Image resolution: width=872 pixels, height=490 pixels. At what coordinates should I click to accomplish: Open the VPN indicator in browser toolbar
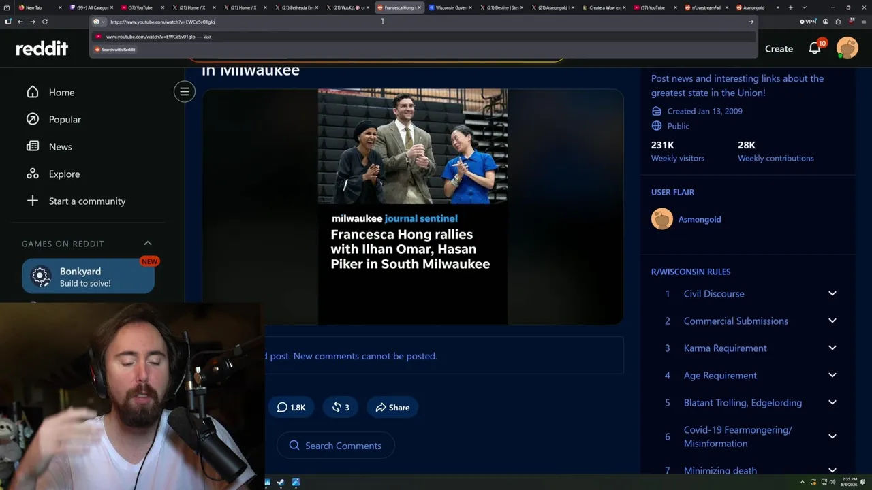click(808, 22)
